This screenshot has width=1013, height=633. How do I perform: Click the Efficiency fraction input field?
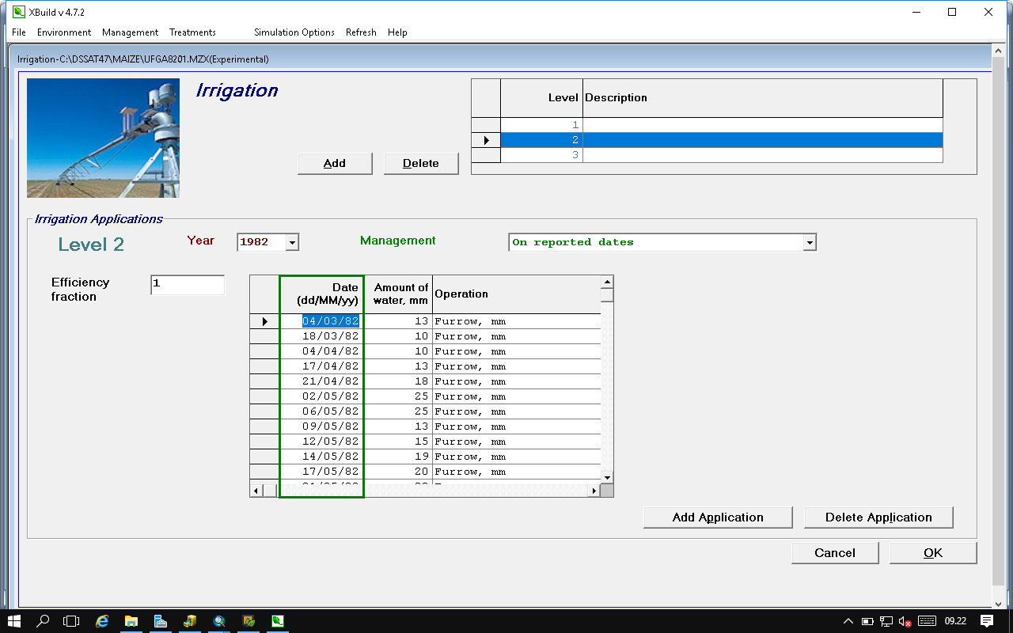(x=187, y=284)
